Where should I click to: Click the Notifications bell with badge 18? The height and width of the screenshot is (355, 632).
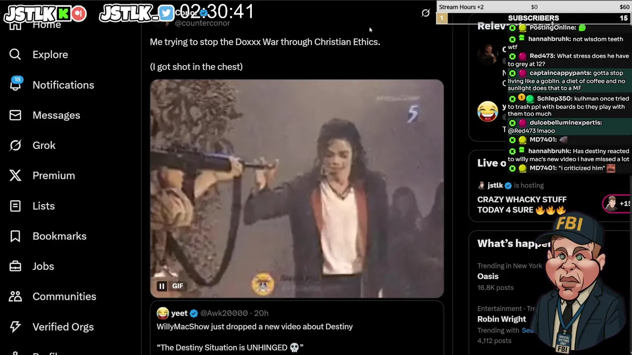[15, 84]
